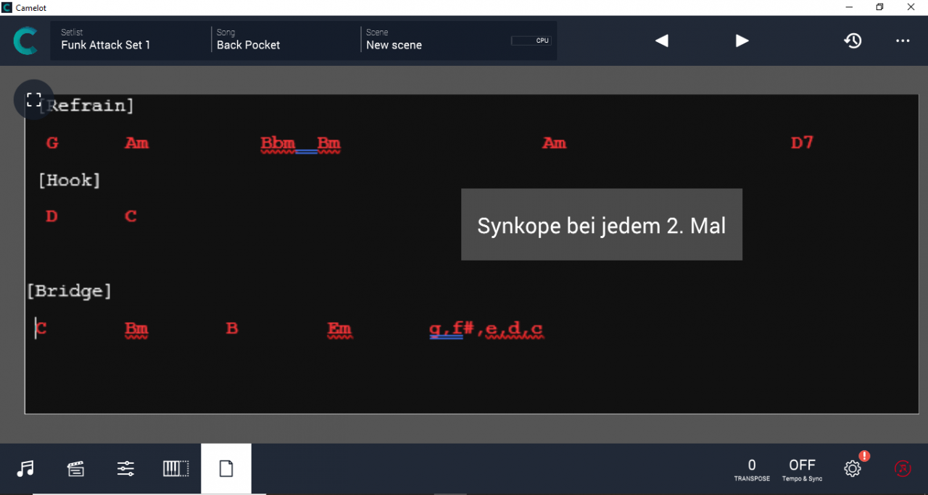Restore down the Camelot window

[879, 7]
